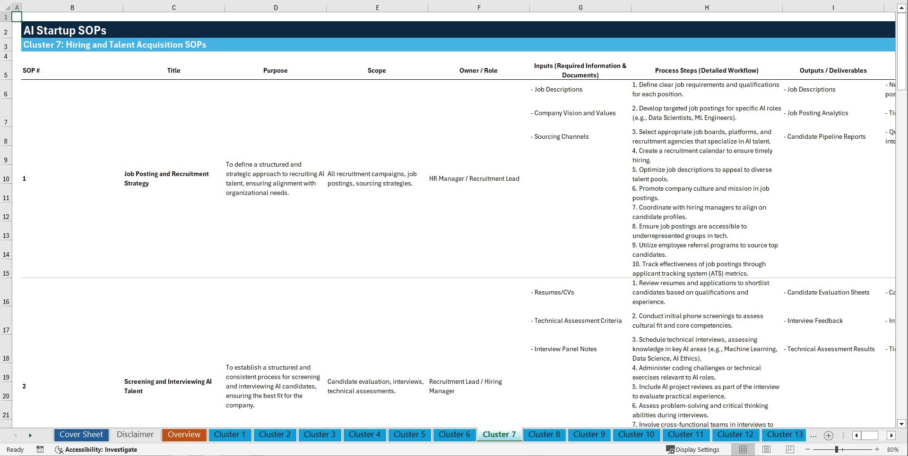This screenshot has width=908, height=456.
Task: Start macro recording from the status bar
Action: tap(40, 449)
